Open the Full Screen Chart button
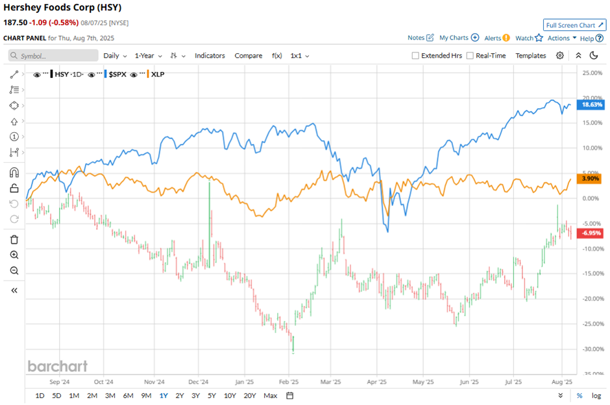The image size is (610, 405). pyautogui.click(x=574, y=25)
